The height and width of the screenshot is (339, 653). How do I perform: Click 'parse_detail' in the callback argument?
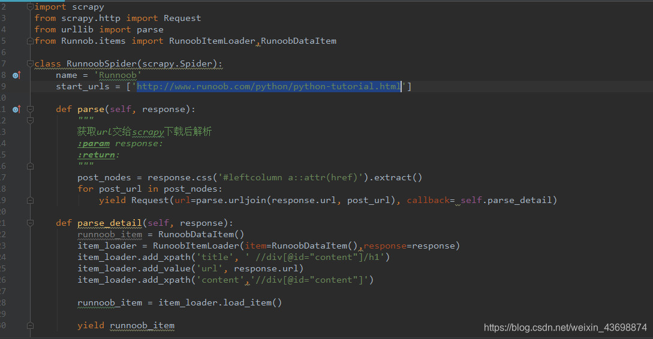(x=519, y=200)
